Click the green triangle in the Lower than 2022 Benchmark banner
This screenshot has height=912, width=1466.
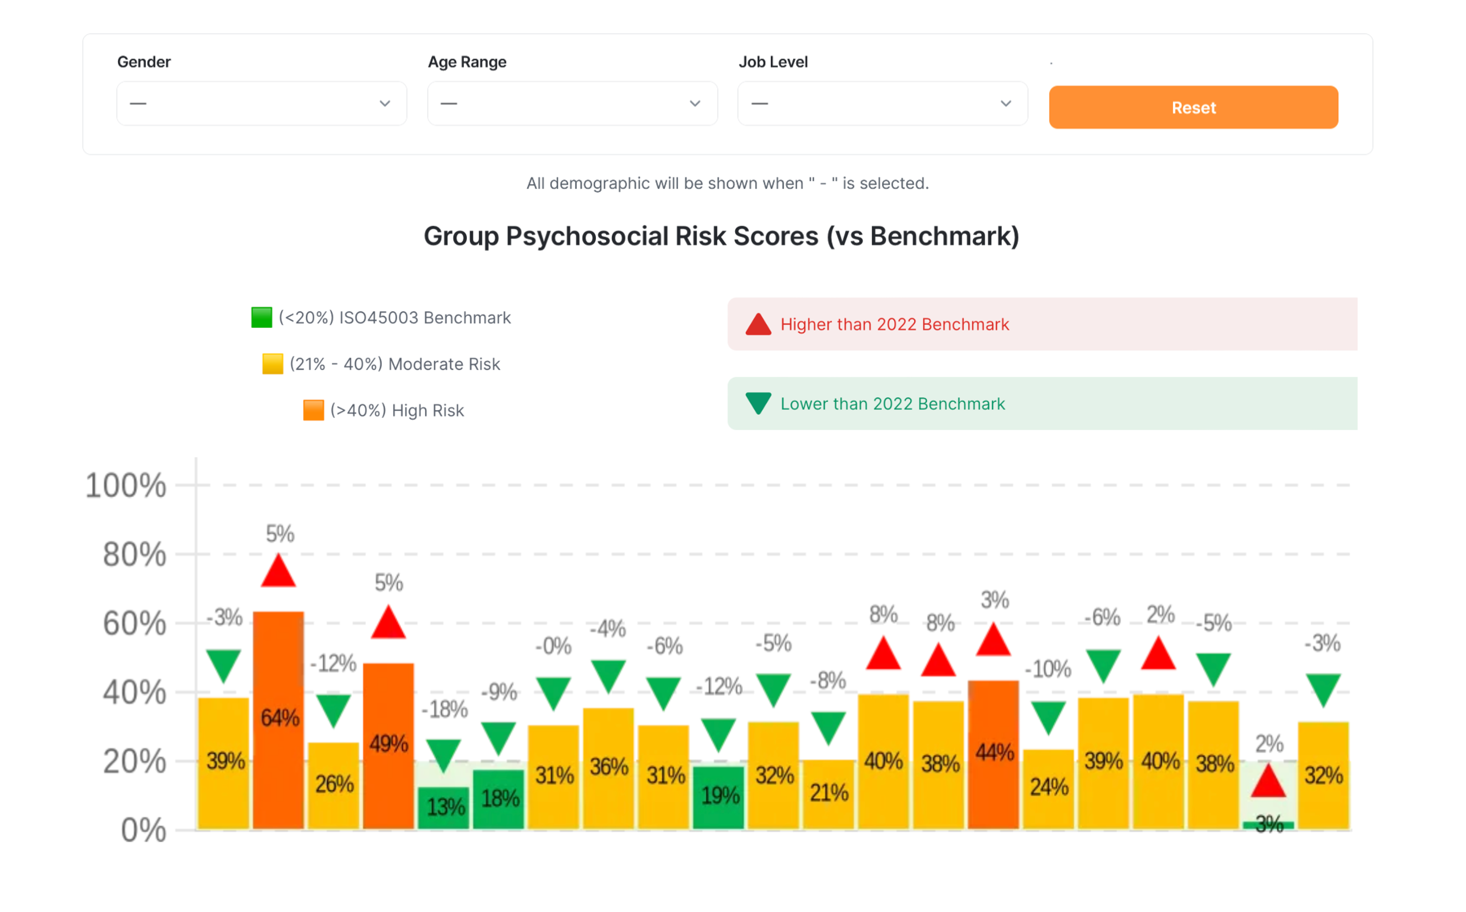click(758, 403)
